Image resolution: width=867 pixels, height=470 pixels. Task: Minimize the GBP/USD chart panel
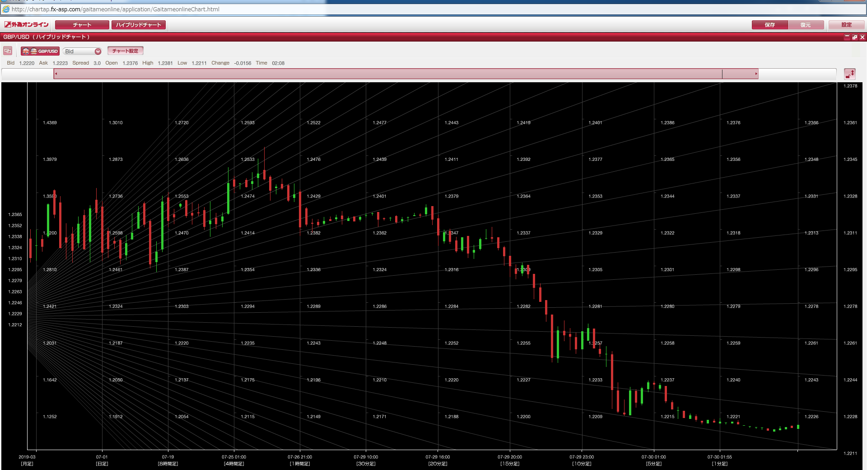[x=847, y=37]
